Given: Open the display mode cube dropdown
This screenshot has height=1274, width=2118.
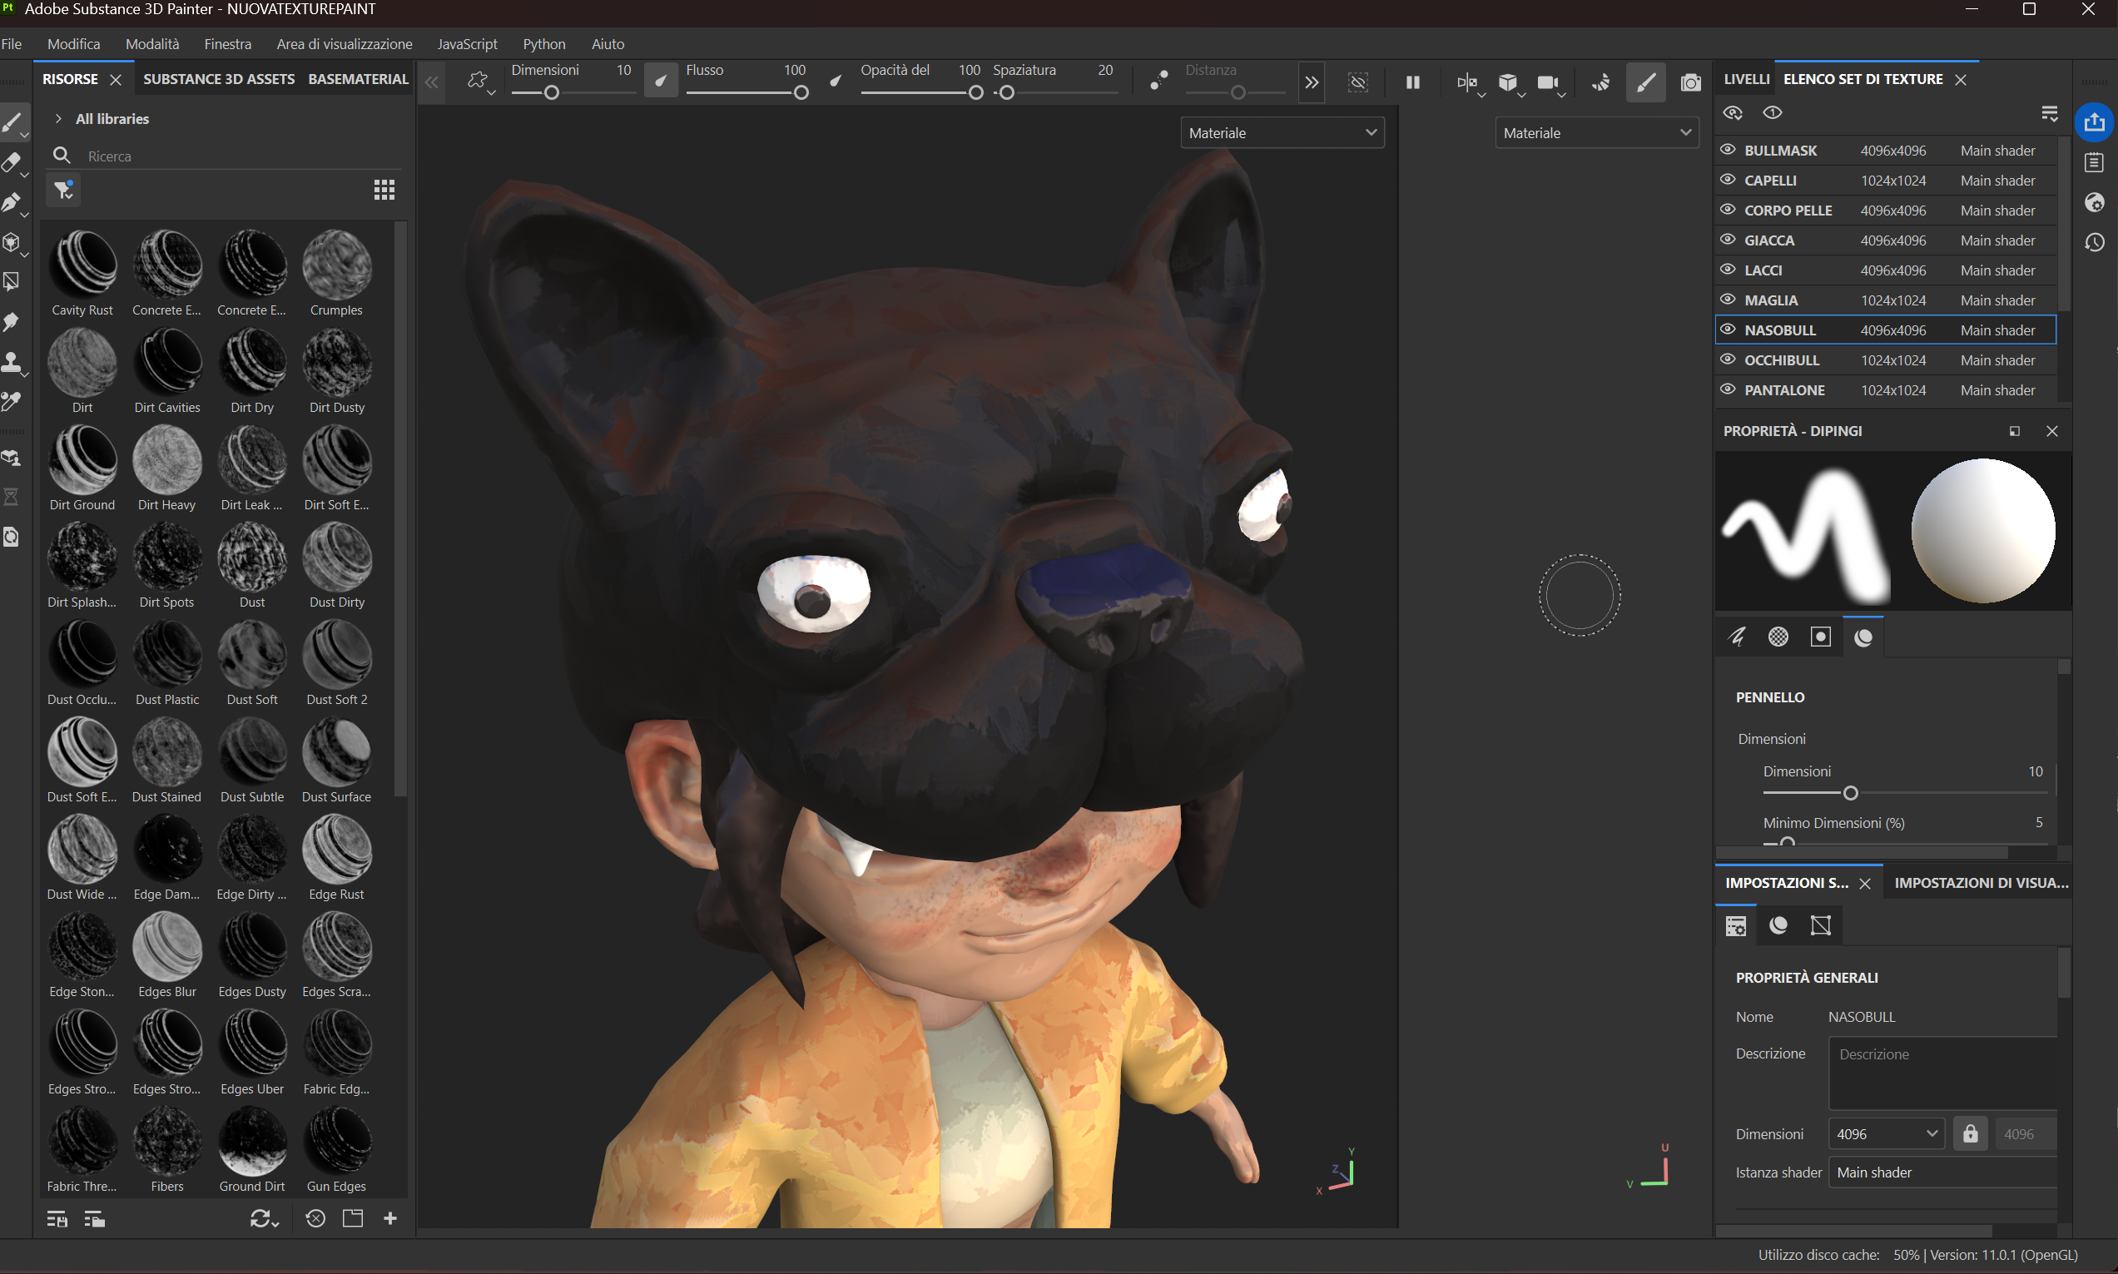Looking at the screenshot, I should pyautogui.click(x=1510, y=82).
